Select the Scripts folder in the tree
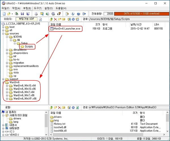This screenshot has width=170, height=141. point(27,47)
